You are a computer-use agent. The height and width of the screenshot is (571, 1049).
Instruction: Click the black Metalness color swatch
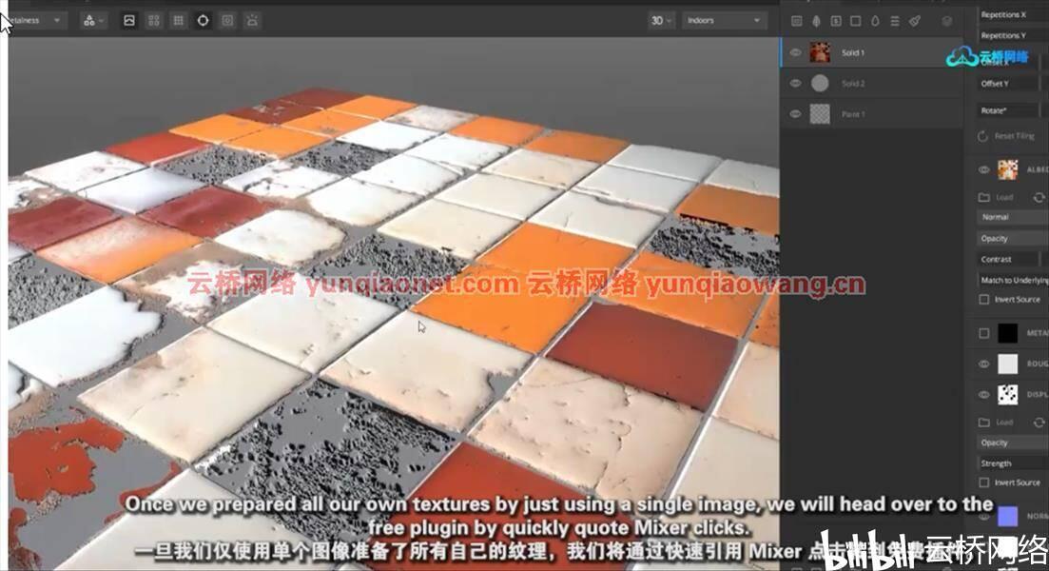coord(1007,333)
